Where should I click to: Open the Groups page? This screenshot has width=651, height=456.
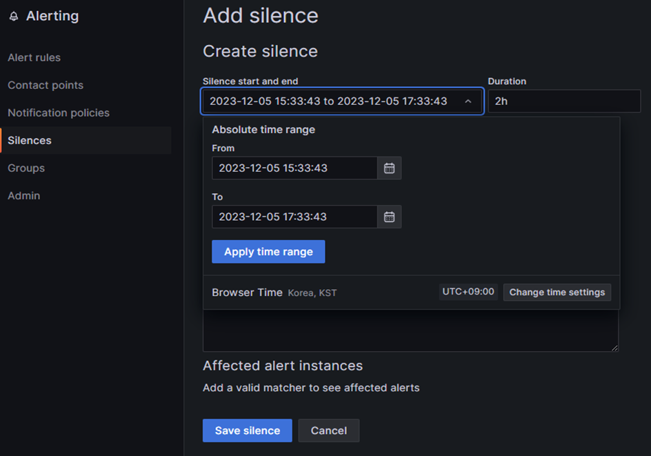click(x=26, y=168)
